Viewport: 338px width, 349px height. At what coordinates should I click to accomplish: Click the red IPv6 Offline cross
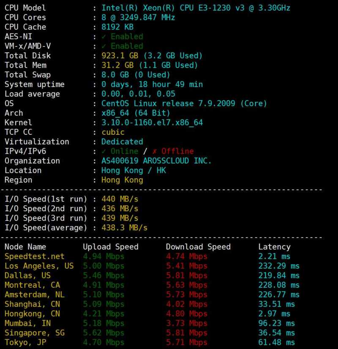pos(155,151)
